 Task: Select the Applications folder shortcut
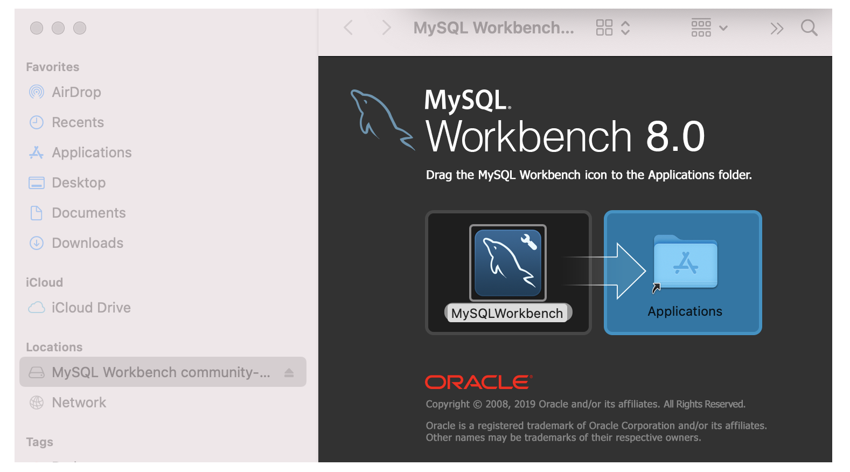click(685, 262)
